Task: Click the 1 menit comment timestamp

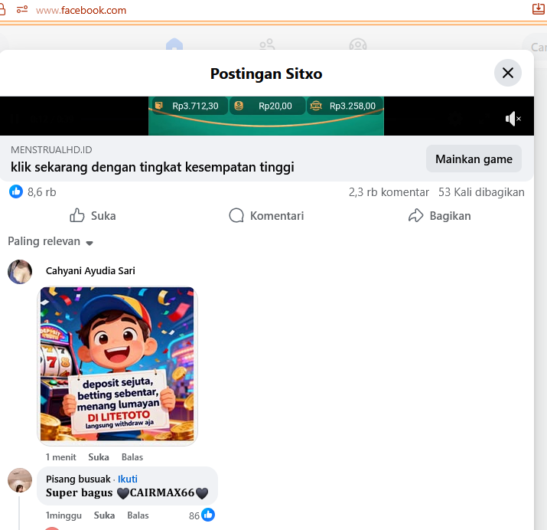Action: point(60,457)
